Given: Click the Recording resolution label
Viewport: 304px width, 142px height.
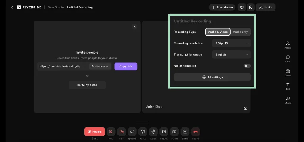Looking at the screenshot, I should (x=188, y=43).
